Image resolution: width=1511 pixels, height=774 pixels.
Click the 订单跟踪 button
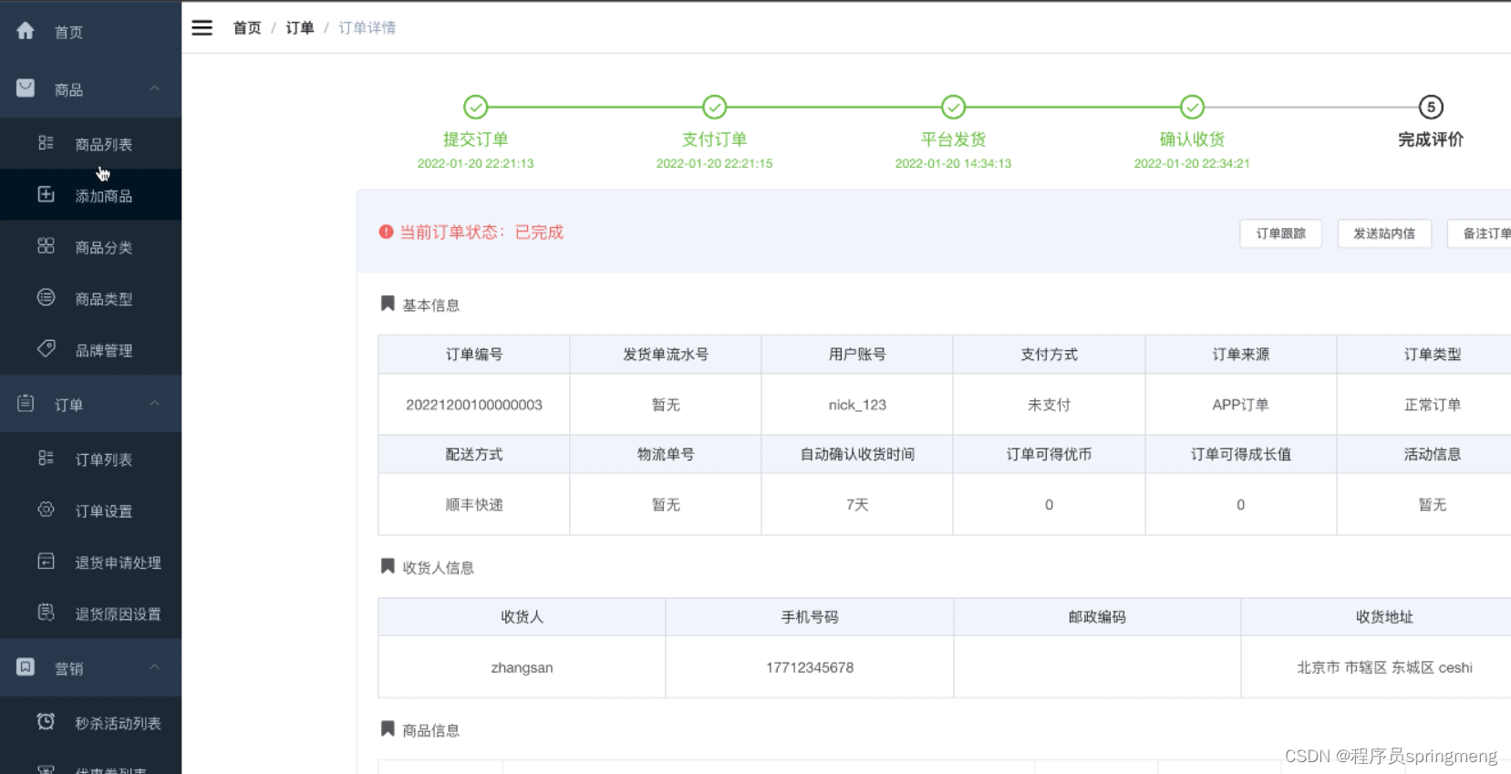click(1280, 233)
